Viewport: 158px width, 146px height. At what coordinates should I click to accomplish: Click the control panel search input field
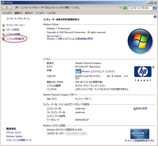[140, 8]
